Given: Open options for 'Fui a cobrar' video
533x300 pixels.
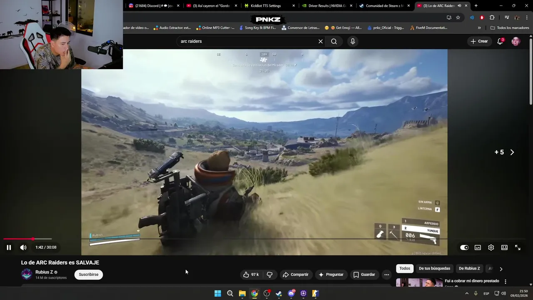Looking at the screenshot, I should pyautogui.click(x=506, y=282).
